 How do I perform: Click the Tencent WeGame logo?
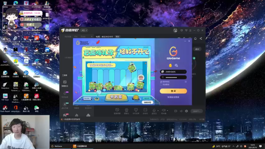(82, 43)
